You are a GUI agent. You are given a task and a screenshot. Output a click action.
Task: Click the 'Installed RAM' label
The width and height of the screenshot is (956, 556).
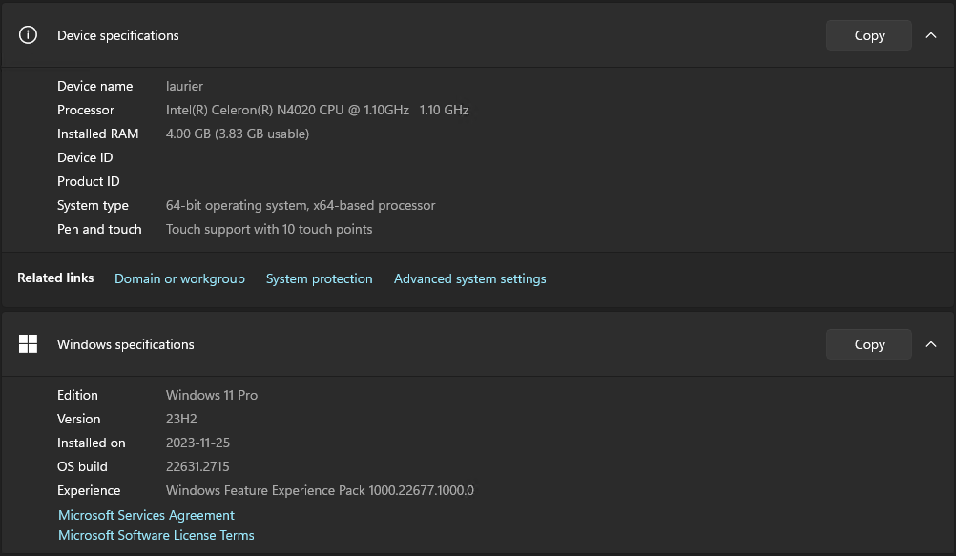(97, 134)
